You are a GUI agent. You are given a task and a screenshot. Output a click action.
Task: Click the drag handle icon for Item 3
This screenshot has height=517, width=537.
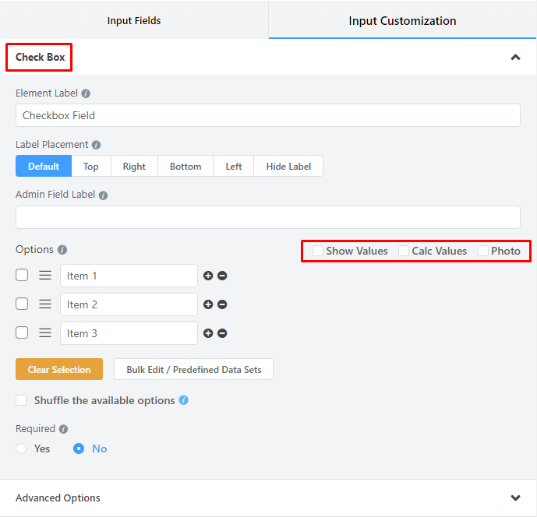pyautogui.click(x=45, y=333)
